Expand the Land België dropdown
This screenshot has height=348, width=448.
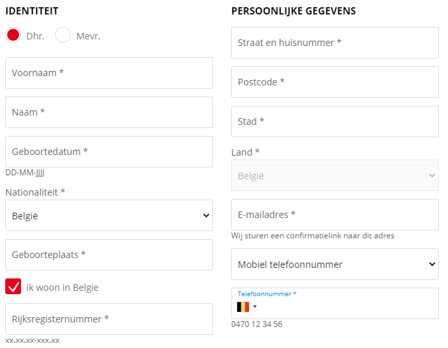[x=335, y=175]
